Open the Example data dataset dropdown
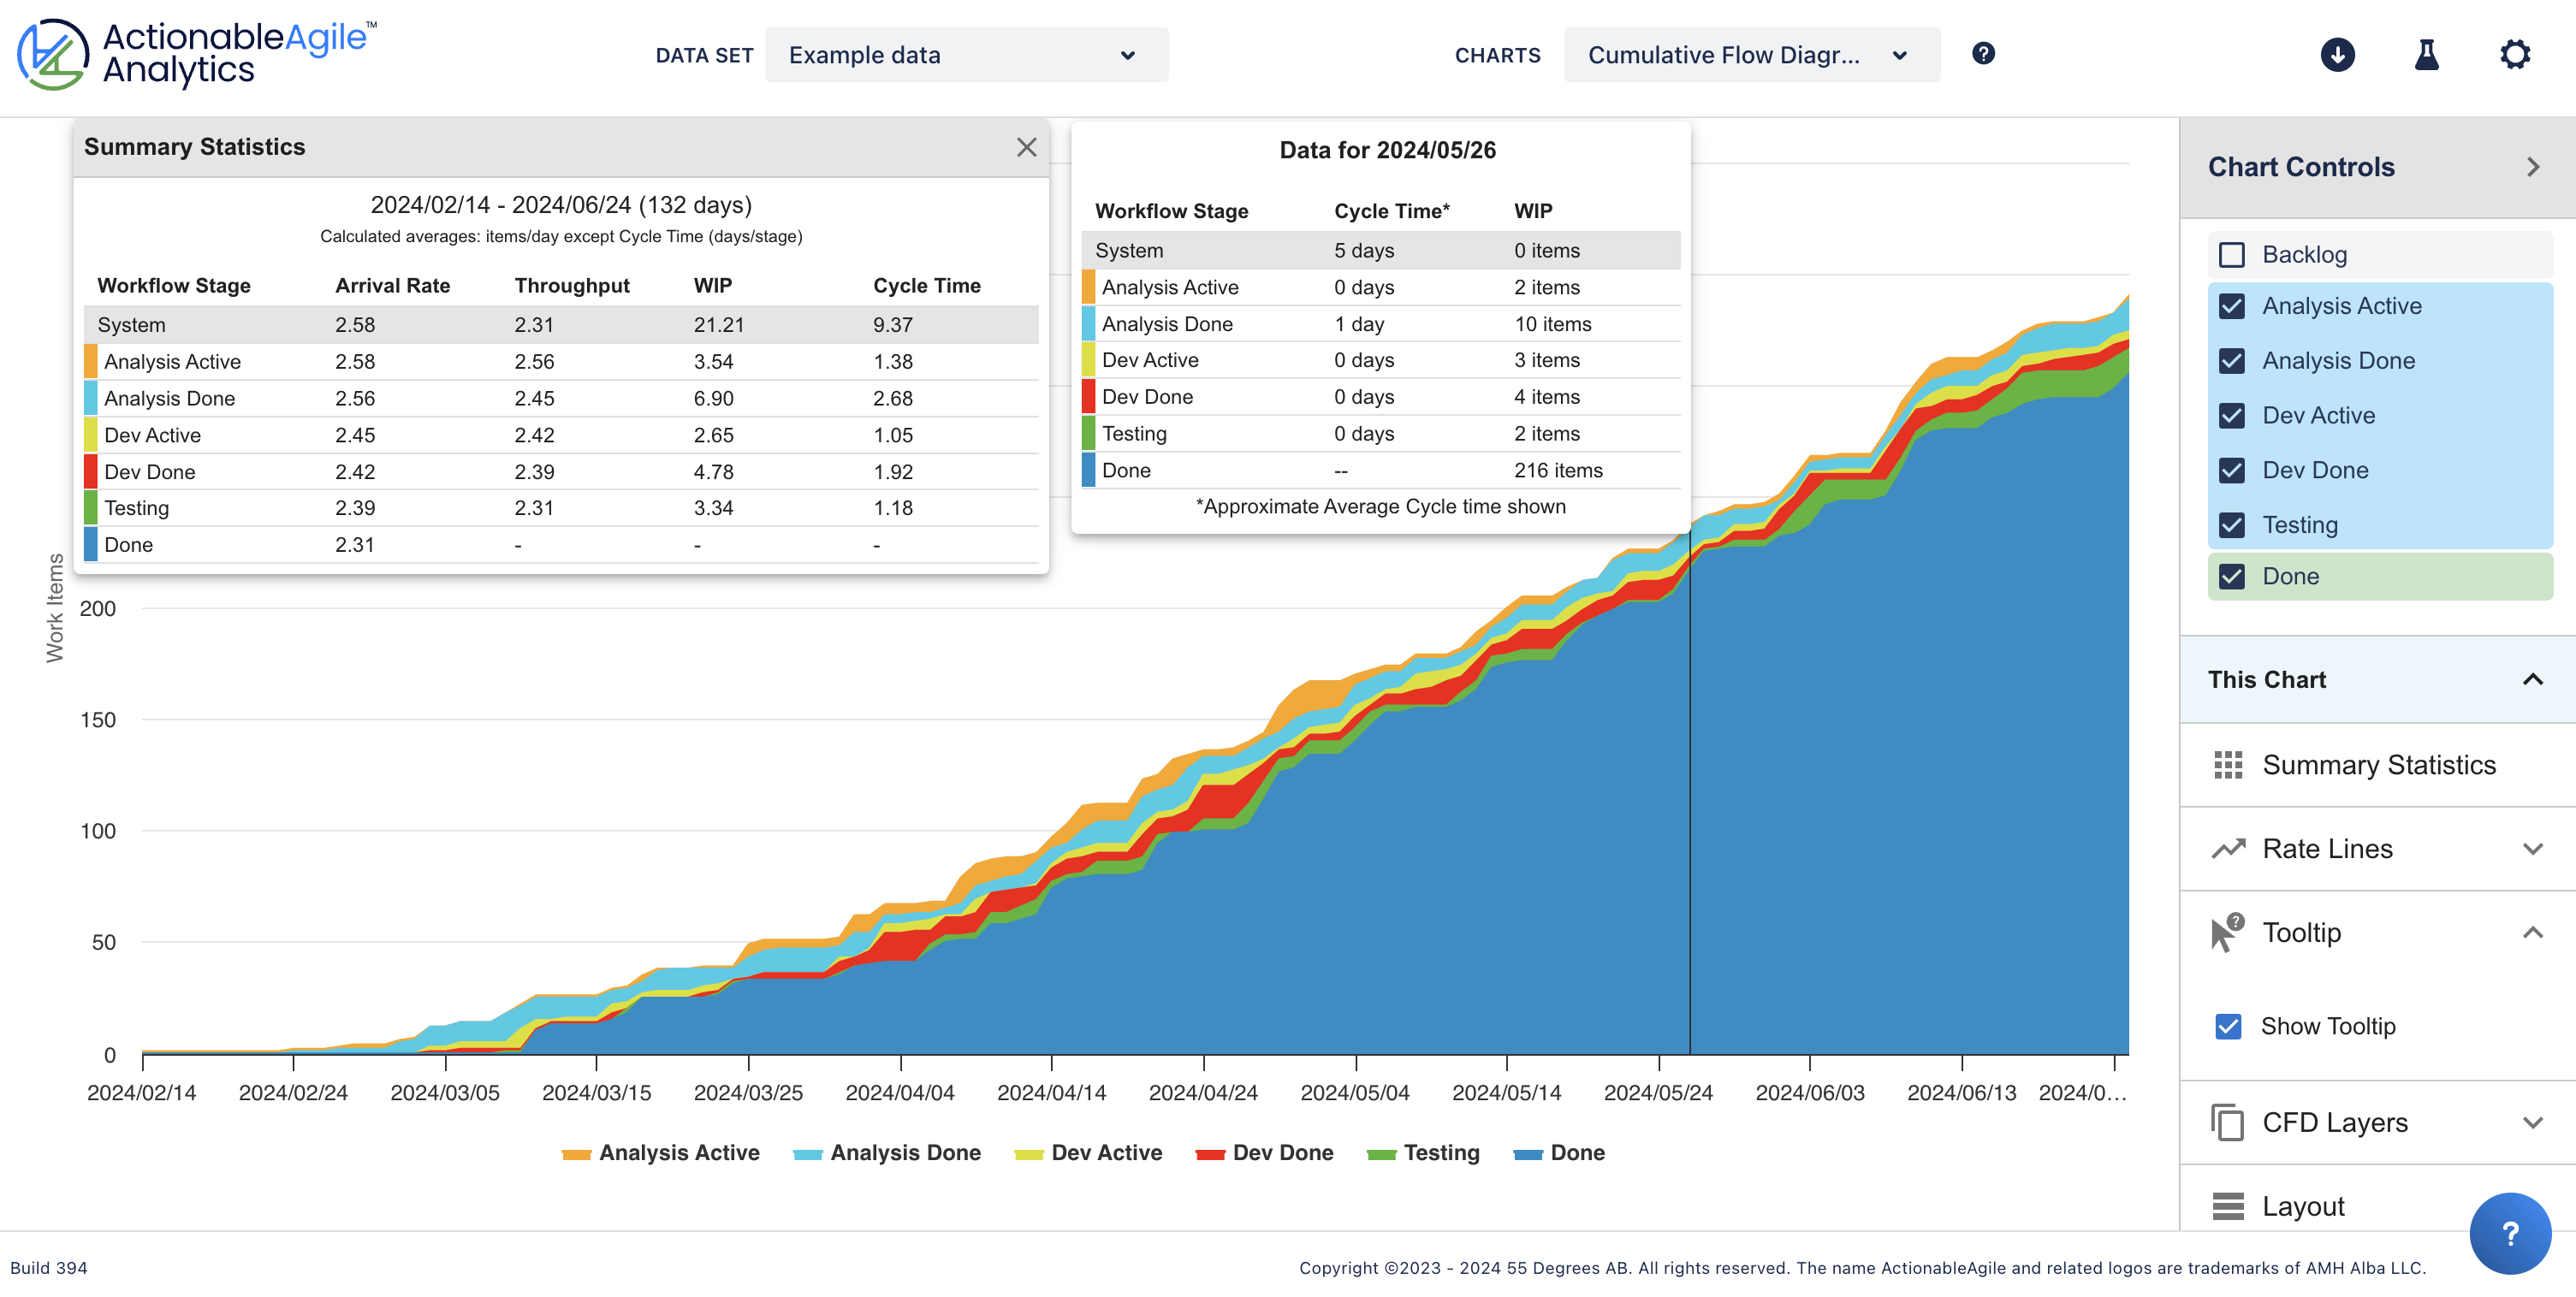The width and height of the screenshot is (2576, 1297). [x=965, y=55]
